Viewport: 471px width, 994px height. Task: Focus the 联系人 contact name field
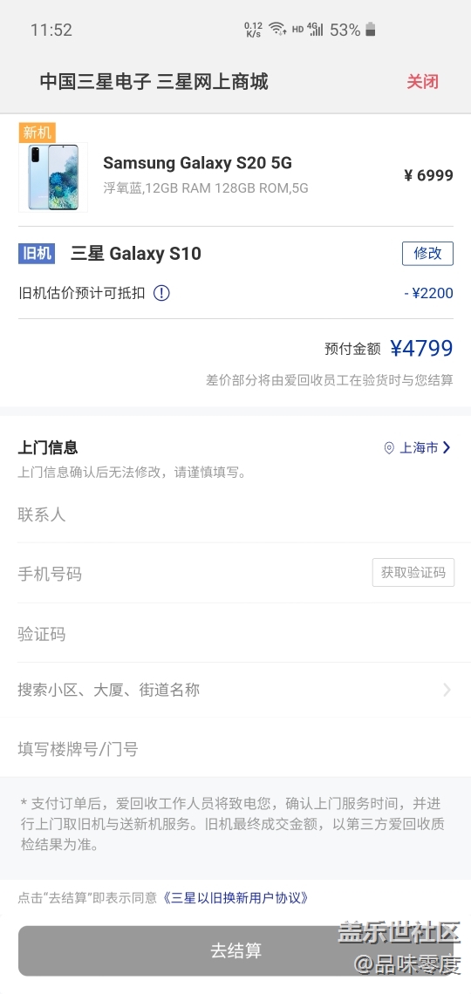click(235, 514)
